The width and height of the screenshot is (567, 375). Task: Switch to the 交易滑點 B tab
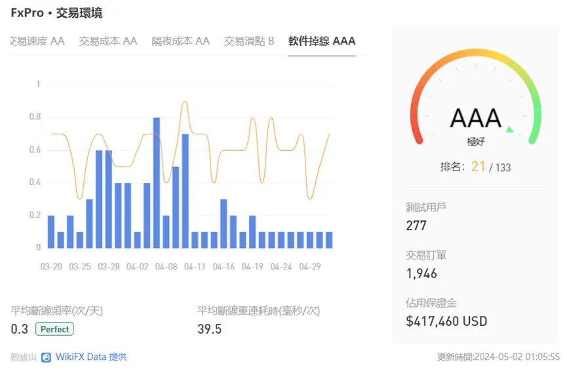point(249,41)
